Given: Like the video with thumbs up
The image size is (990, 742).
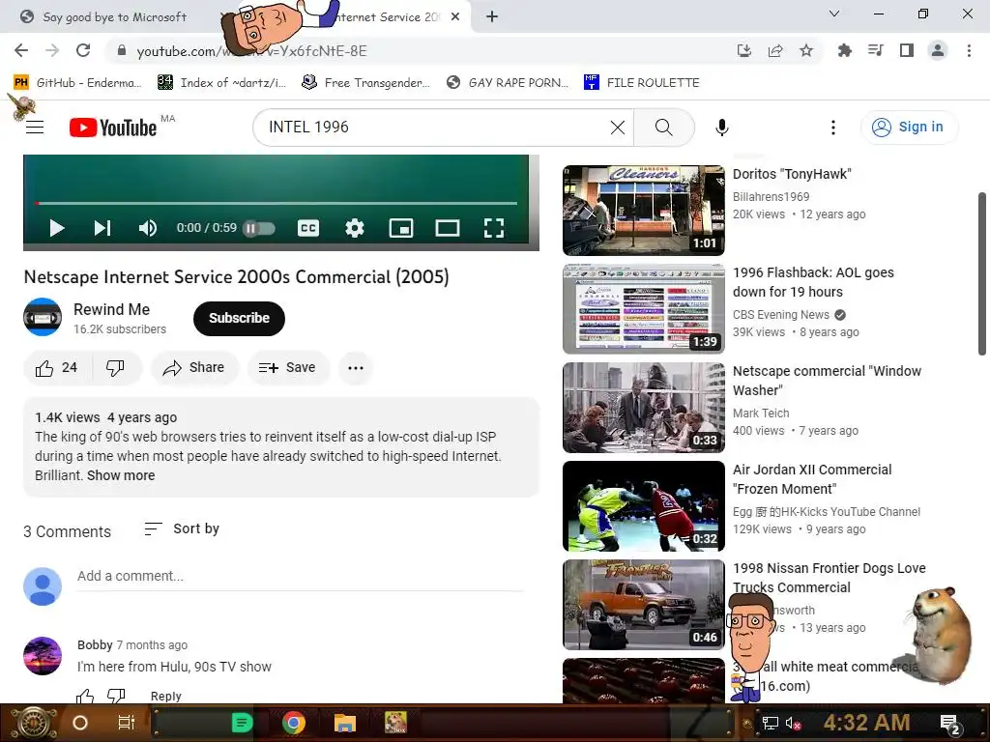Looking at the screenshot, I should pyautogui.click(x=57, y=368).
